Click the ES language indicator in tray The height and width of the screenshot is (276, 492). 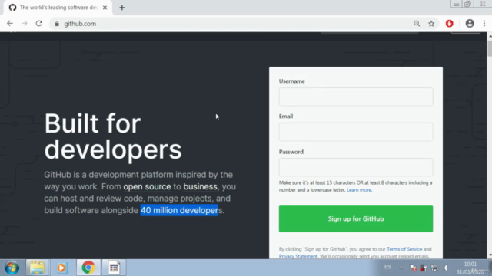pos(387,267)
